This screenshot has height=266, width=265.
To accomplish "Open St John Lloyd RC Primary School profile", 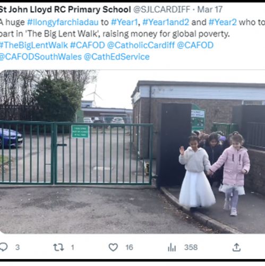I will pos(65,10).
